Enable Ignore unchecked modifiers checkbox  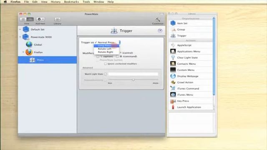coord(106,64)
